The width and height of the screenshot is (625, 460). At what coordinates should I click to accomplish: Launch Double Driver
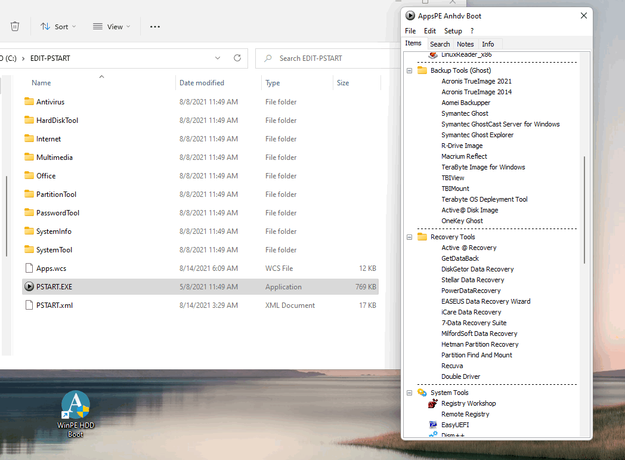click(460, 376)
